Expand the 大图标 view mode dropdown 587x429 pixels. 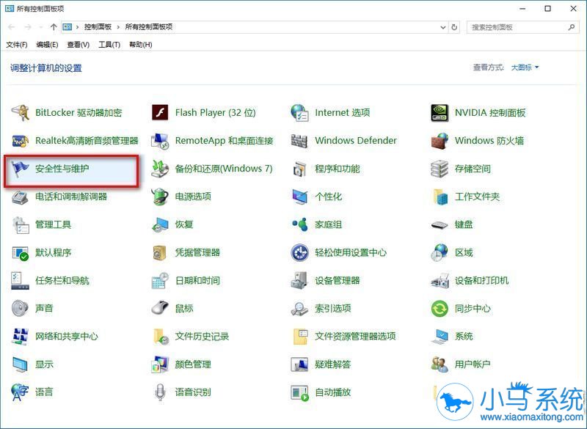point(525,67)
